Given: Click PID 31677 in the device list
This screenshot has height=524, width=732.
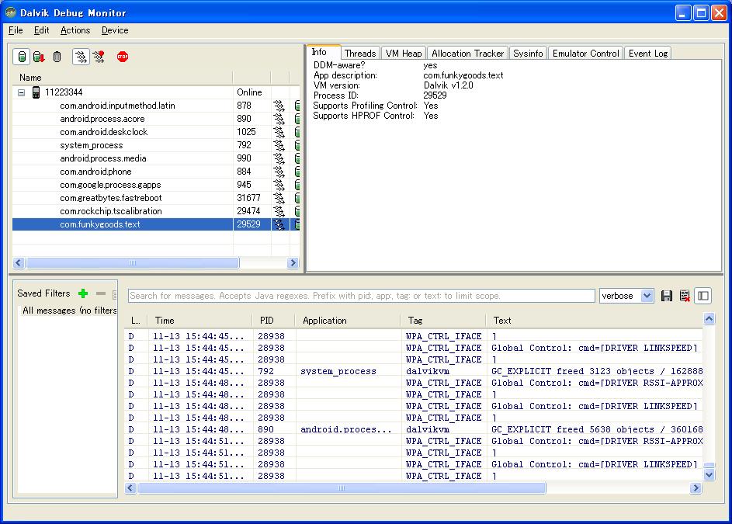Looking at the screenshot, I should (248, 197).
